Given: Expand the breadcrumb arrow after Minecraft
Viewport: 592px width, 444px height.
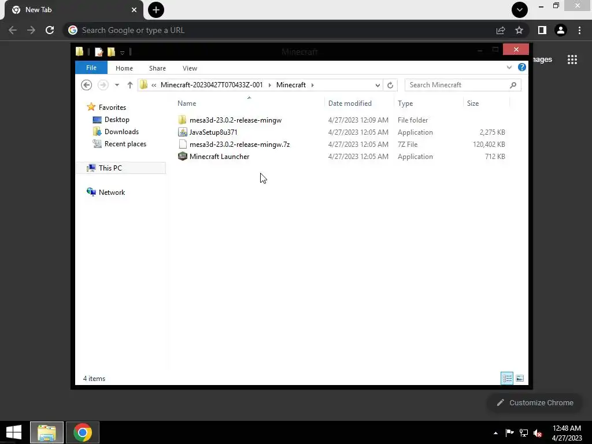Looking at the screenshot, I should tap(313, 85).
